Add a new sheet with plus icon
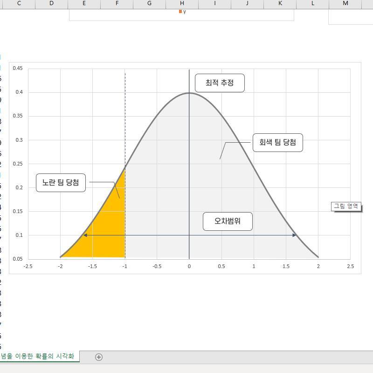 coord(99,357)
